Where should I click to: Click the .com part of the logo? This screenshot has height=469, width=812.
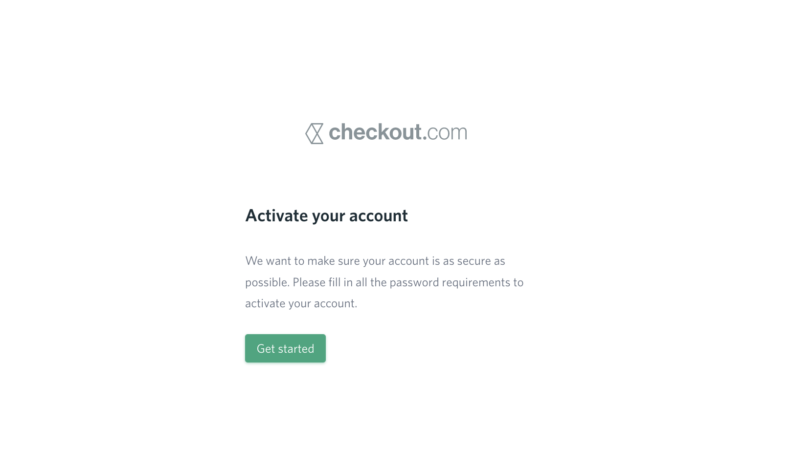[x=445, y=133]
